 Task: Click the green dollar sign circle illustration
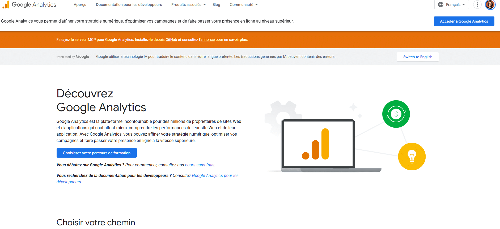pyautogui.click(x=396, y=114)
